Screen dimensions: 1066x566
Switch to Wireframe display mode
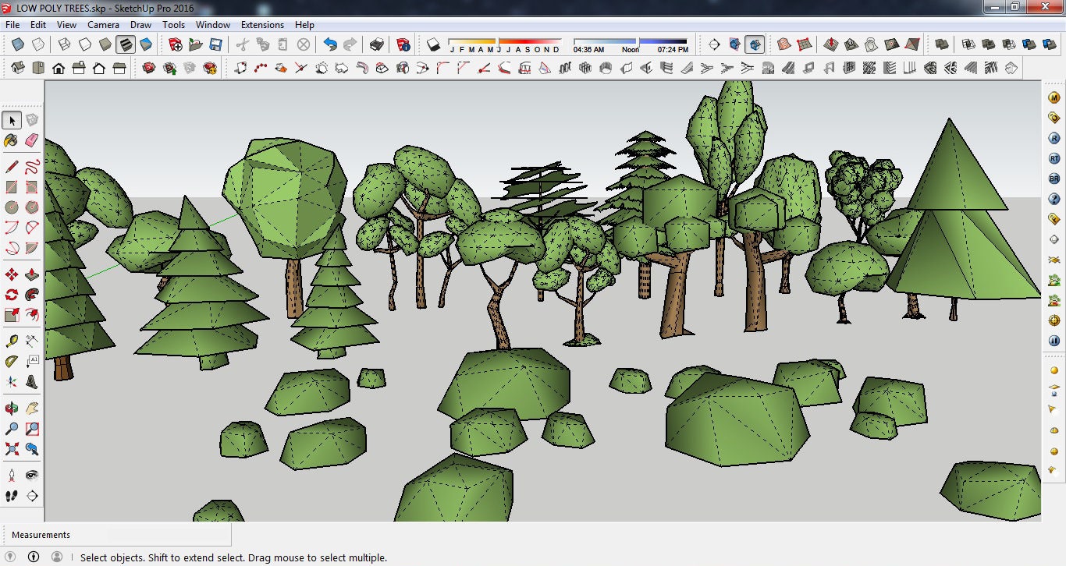[64, 44]
